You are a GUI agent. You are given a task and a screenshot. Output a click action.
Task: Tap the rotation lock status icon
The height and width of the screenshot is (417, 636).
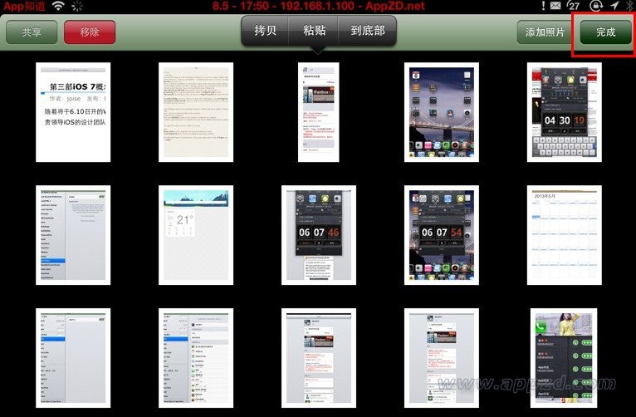click(x=595, y=6)
